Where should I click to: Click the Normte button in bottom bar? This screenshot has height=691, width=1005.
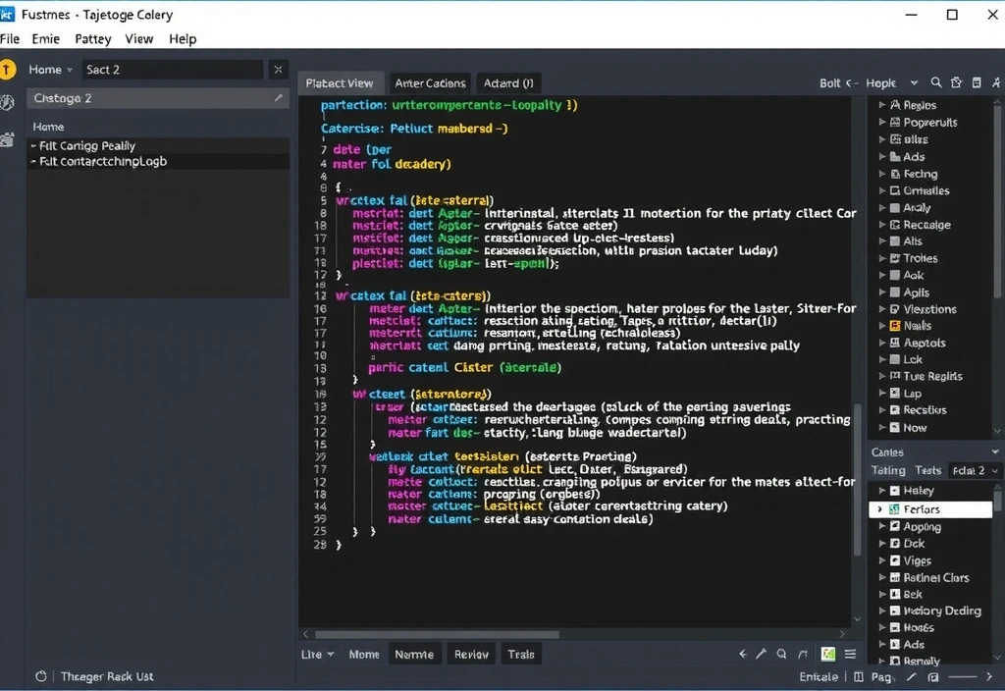click(413, 655)
